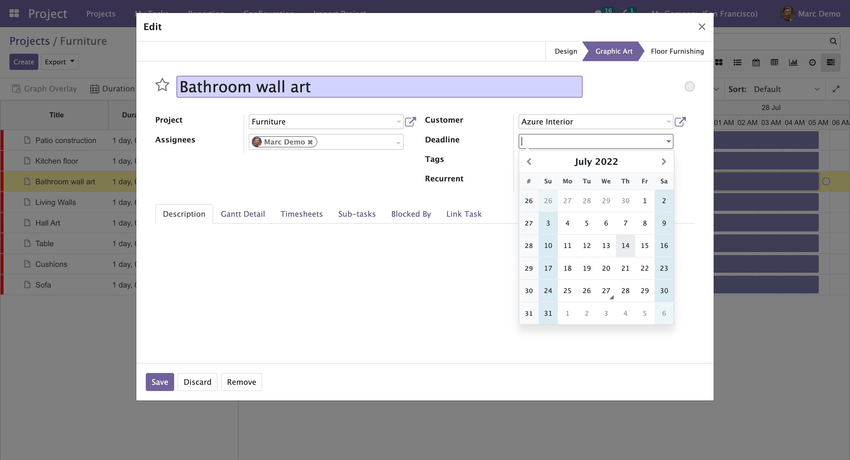Save the task edits

click(160, 382)
